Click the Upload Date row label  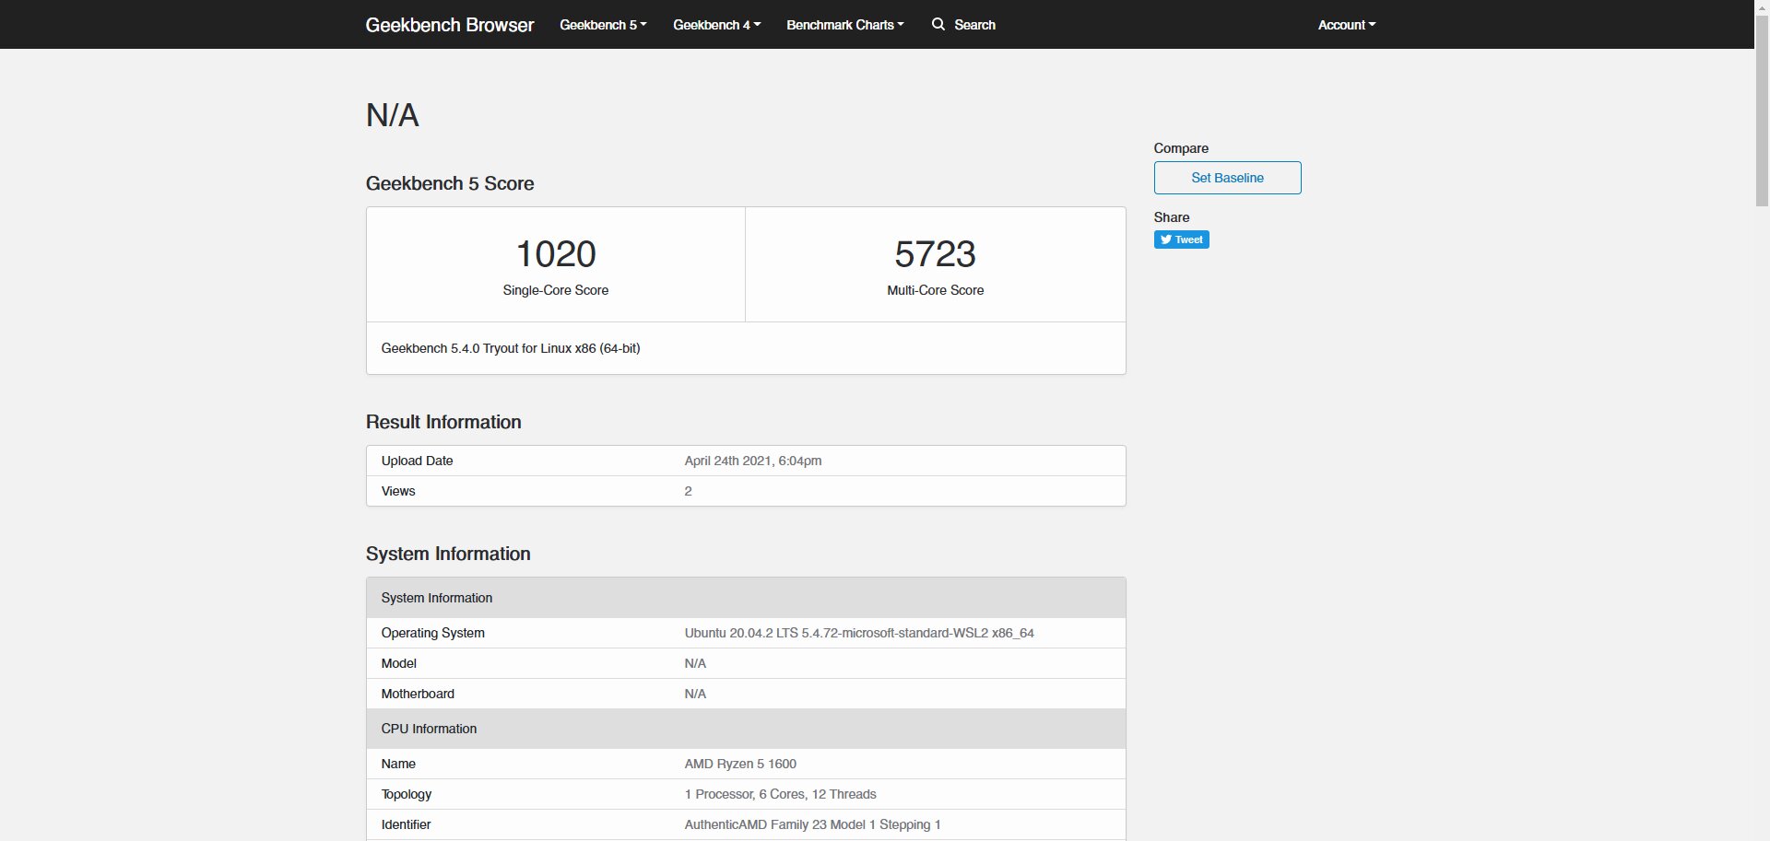[418, 461]
